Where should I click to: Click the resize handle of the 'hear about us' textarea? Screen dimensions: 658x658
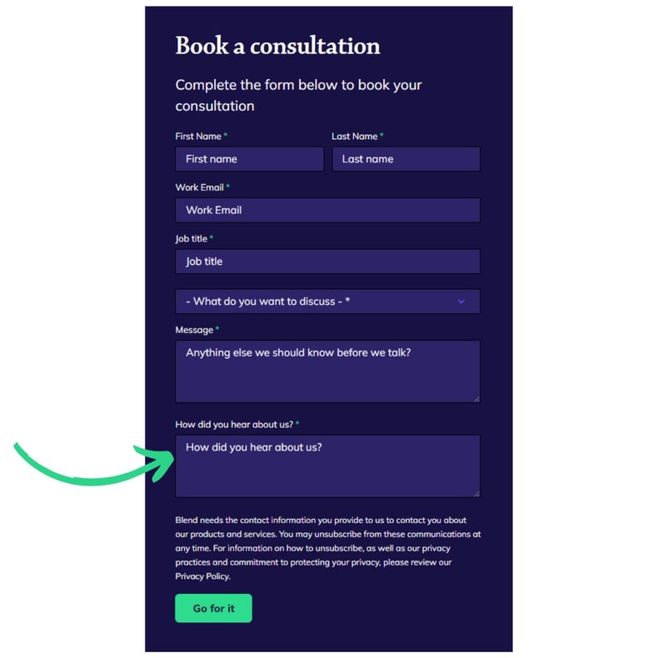[476, 494]
